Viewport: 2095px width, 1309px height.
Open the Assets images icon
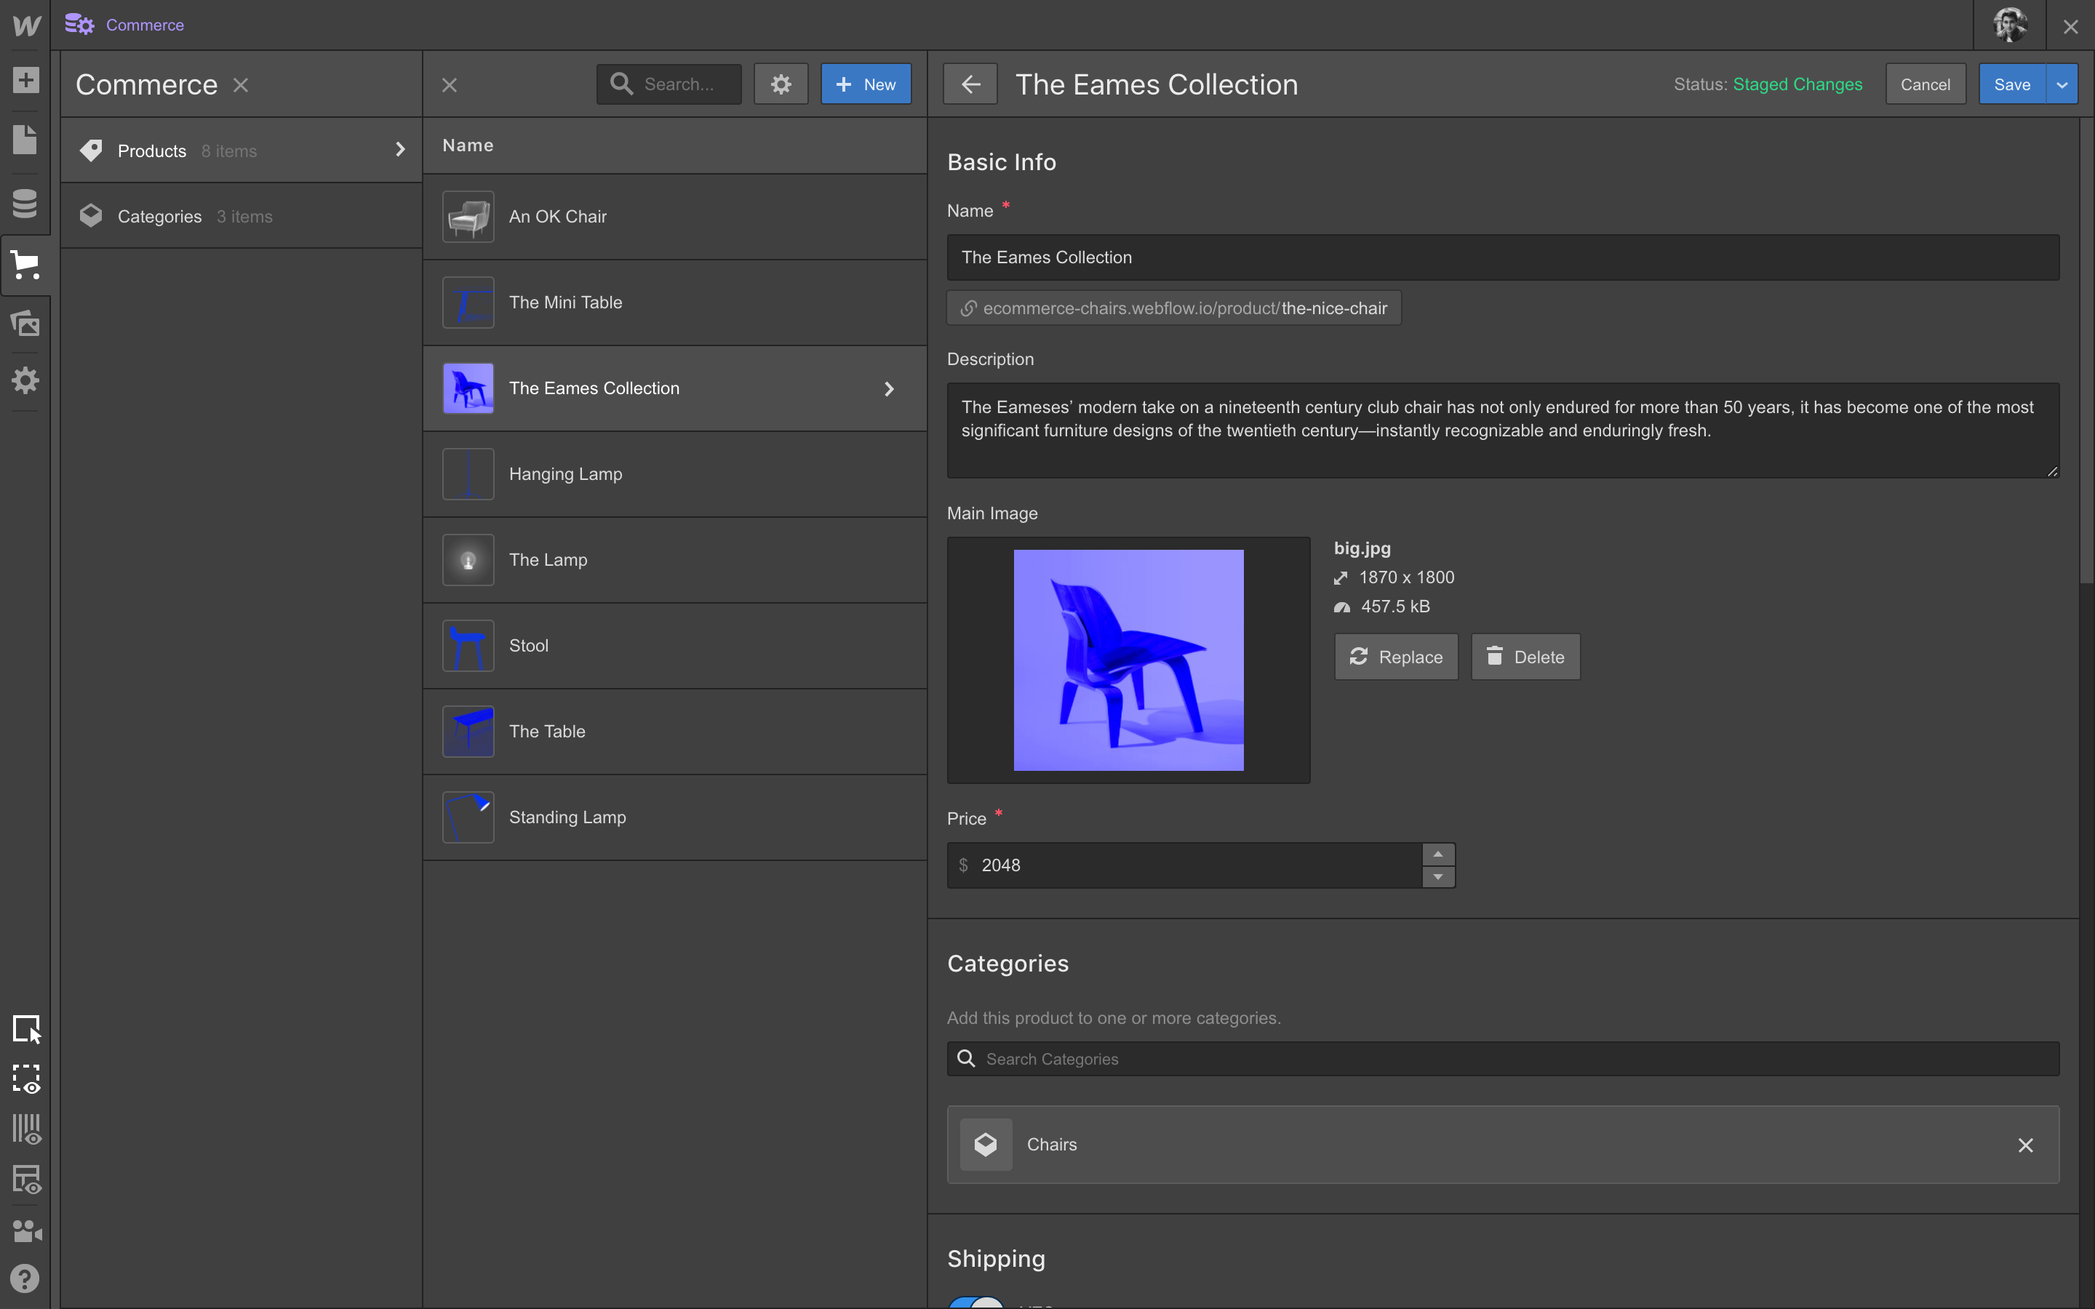coord(25,323)
